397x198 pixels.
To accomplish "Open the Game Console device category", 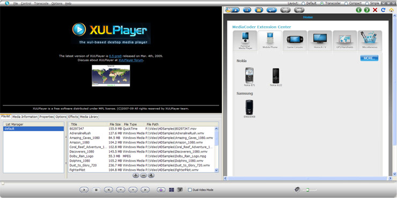I will 295,41.
